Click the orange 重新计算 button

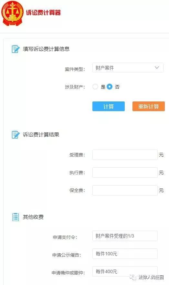point(148,106)
